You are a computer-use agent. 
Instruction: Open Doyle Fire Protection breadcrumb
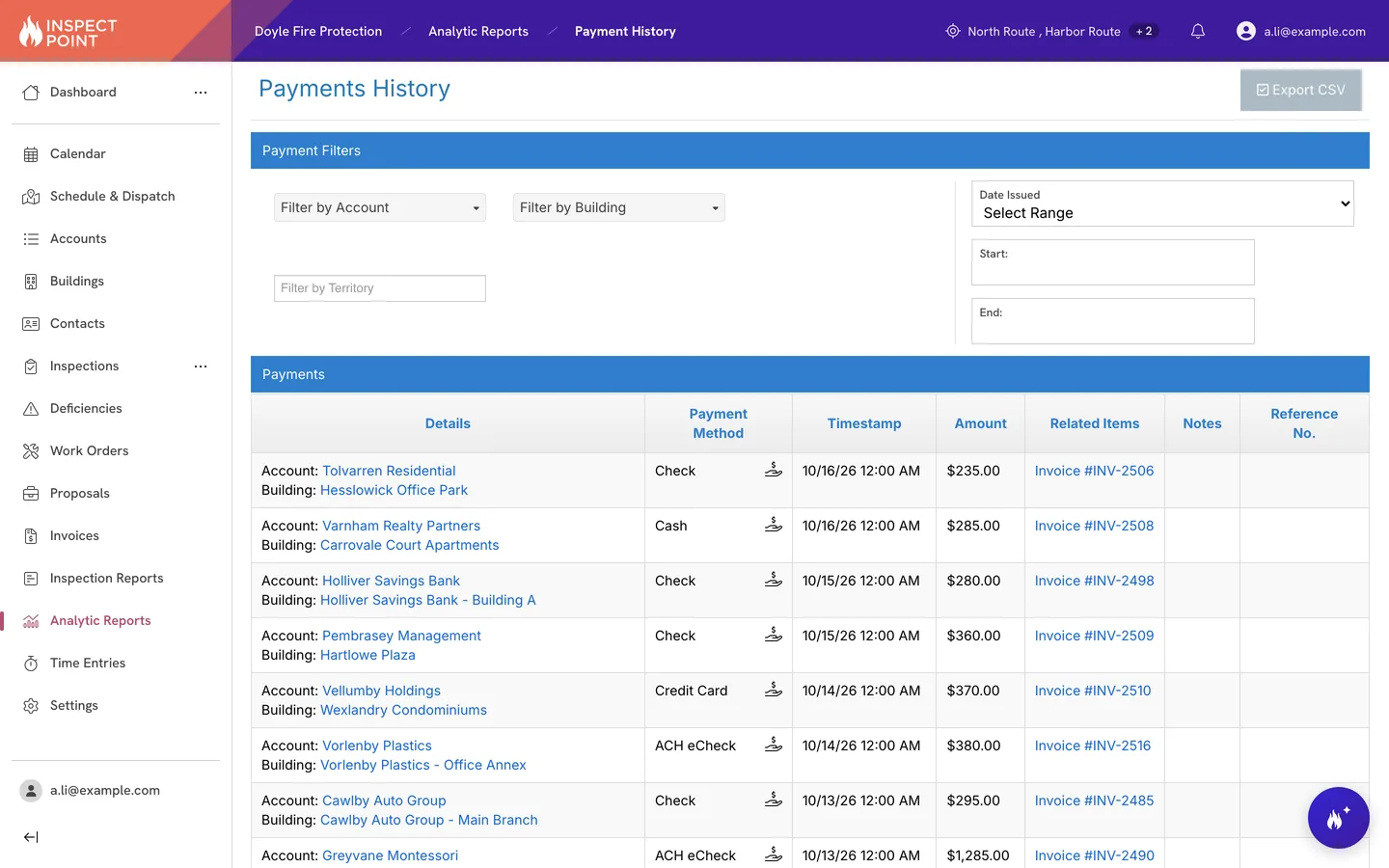point(318,31)
